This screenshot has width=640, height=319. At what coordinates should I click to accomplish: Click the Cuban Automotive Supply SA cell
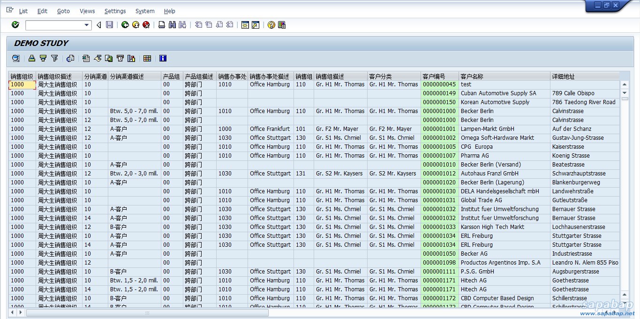point(504,93)
